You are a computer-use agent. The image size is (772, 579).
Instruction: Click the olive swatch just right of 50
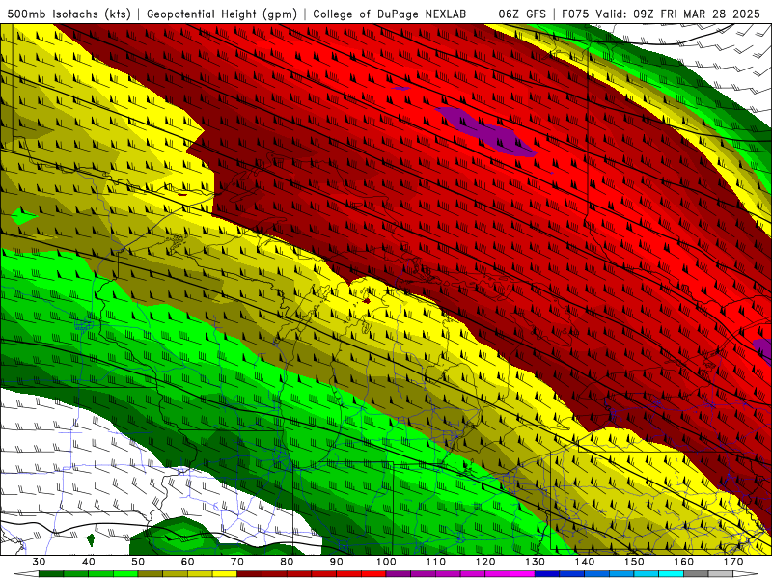coord(151,574)
